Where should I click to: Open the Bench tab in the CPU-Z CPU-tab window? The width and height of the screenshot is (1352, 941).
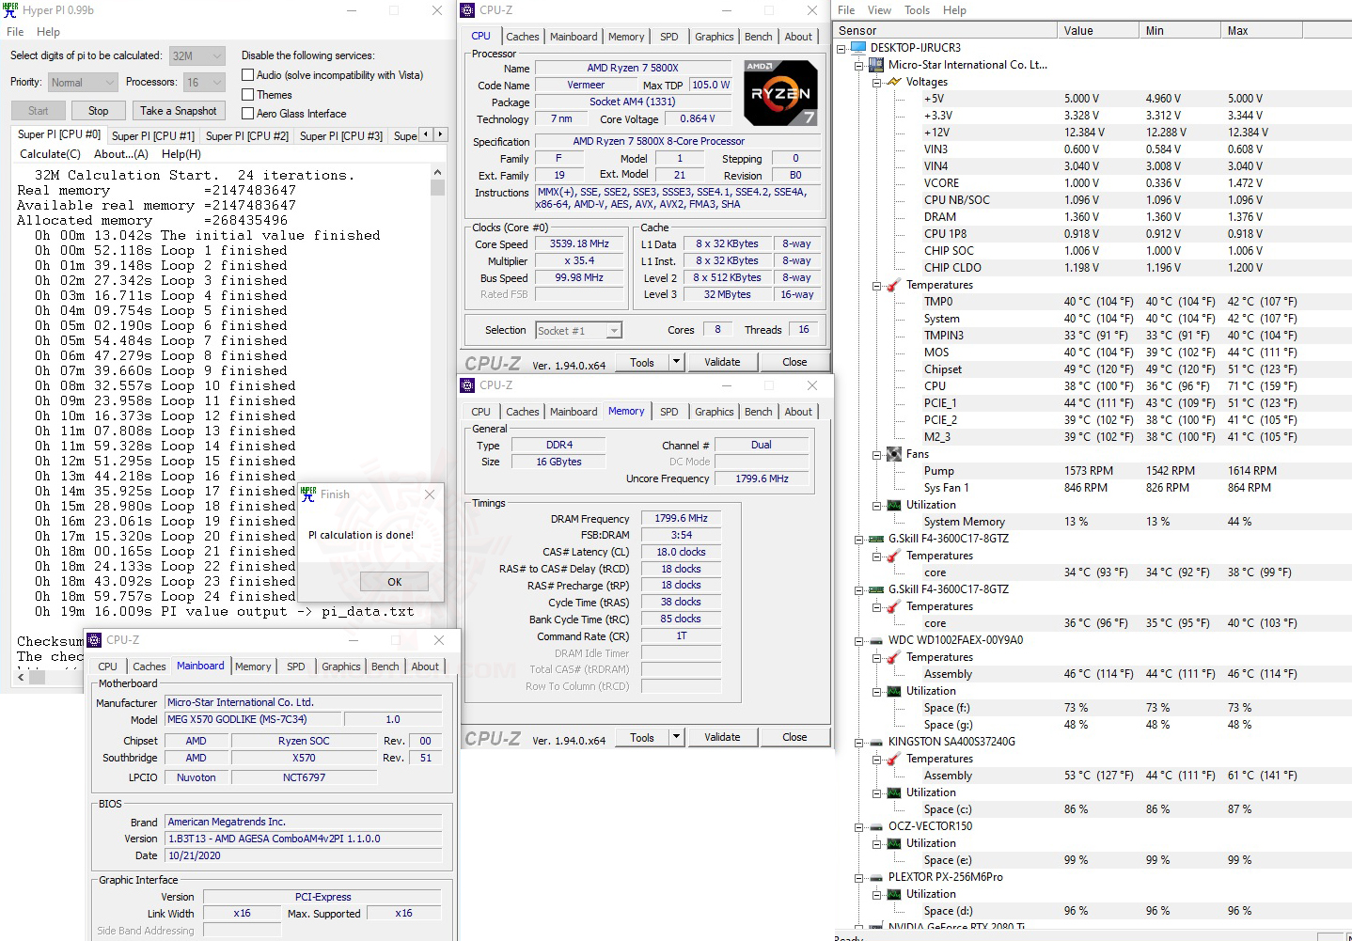pyautogui.click(x=759, y=37)
